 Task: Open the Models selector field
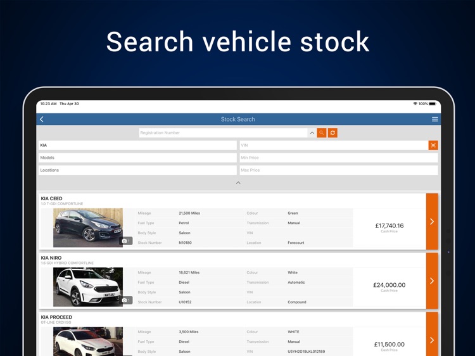tap(137, 158)
